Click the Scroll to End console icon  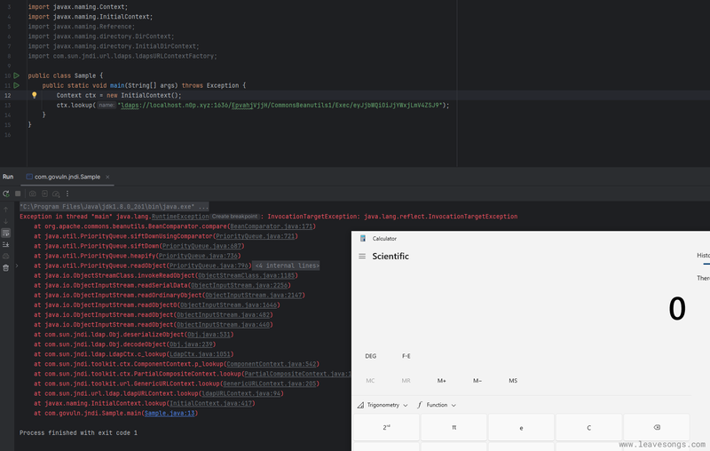click(x=6, y=242)
